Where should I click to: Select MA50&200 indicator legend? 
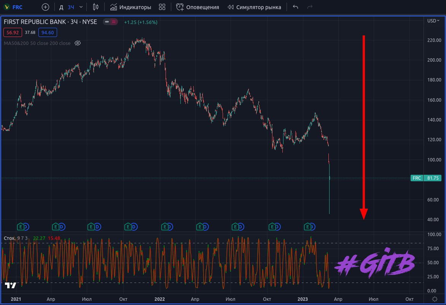pyautogui.click(x=37, y=43)
